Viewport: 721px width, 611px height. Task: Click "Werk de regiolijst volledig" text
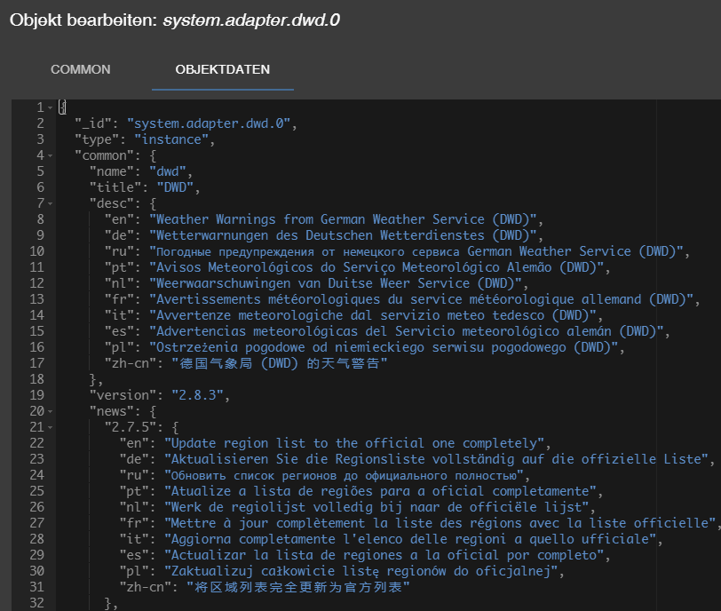tap(272, 507)
